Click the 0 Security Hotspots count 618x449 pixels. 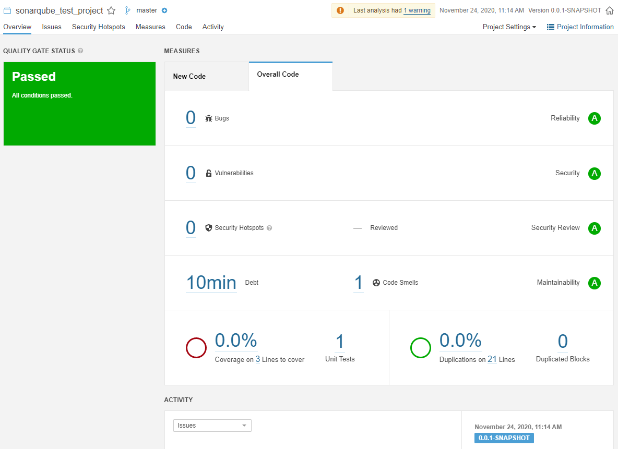[191, 228]
